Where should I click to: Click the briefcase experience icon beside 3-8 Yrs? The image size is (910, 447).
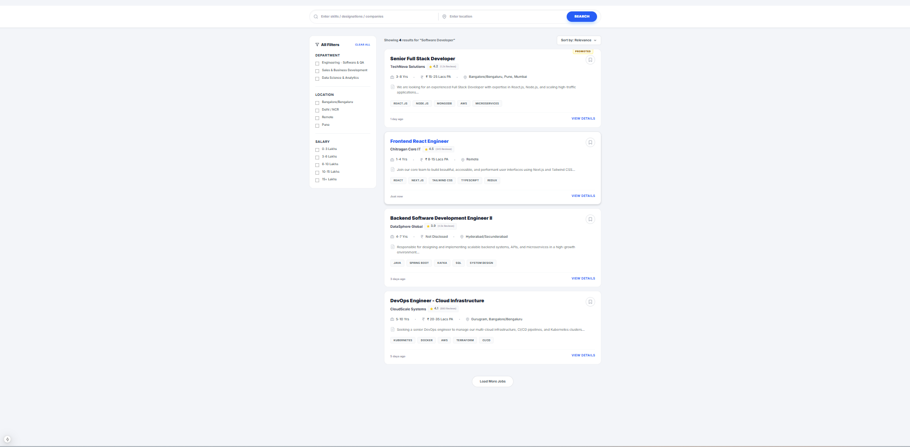coord(392,77)
